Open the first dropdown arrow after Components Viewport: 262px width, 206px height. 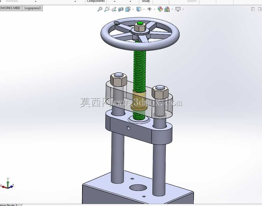pyautogui.click(x=114, y=1)
